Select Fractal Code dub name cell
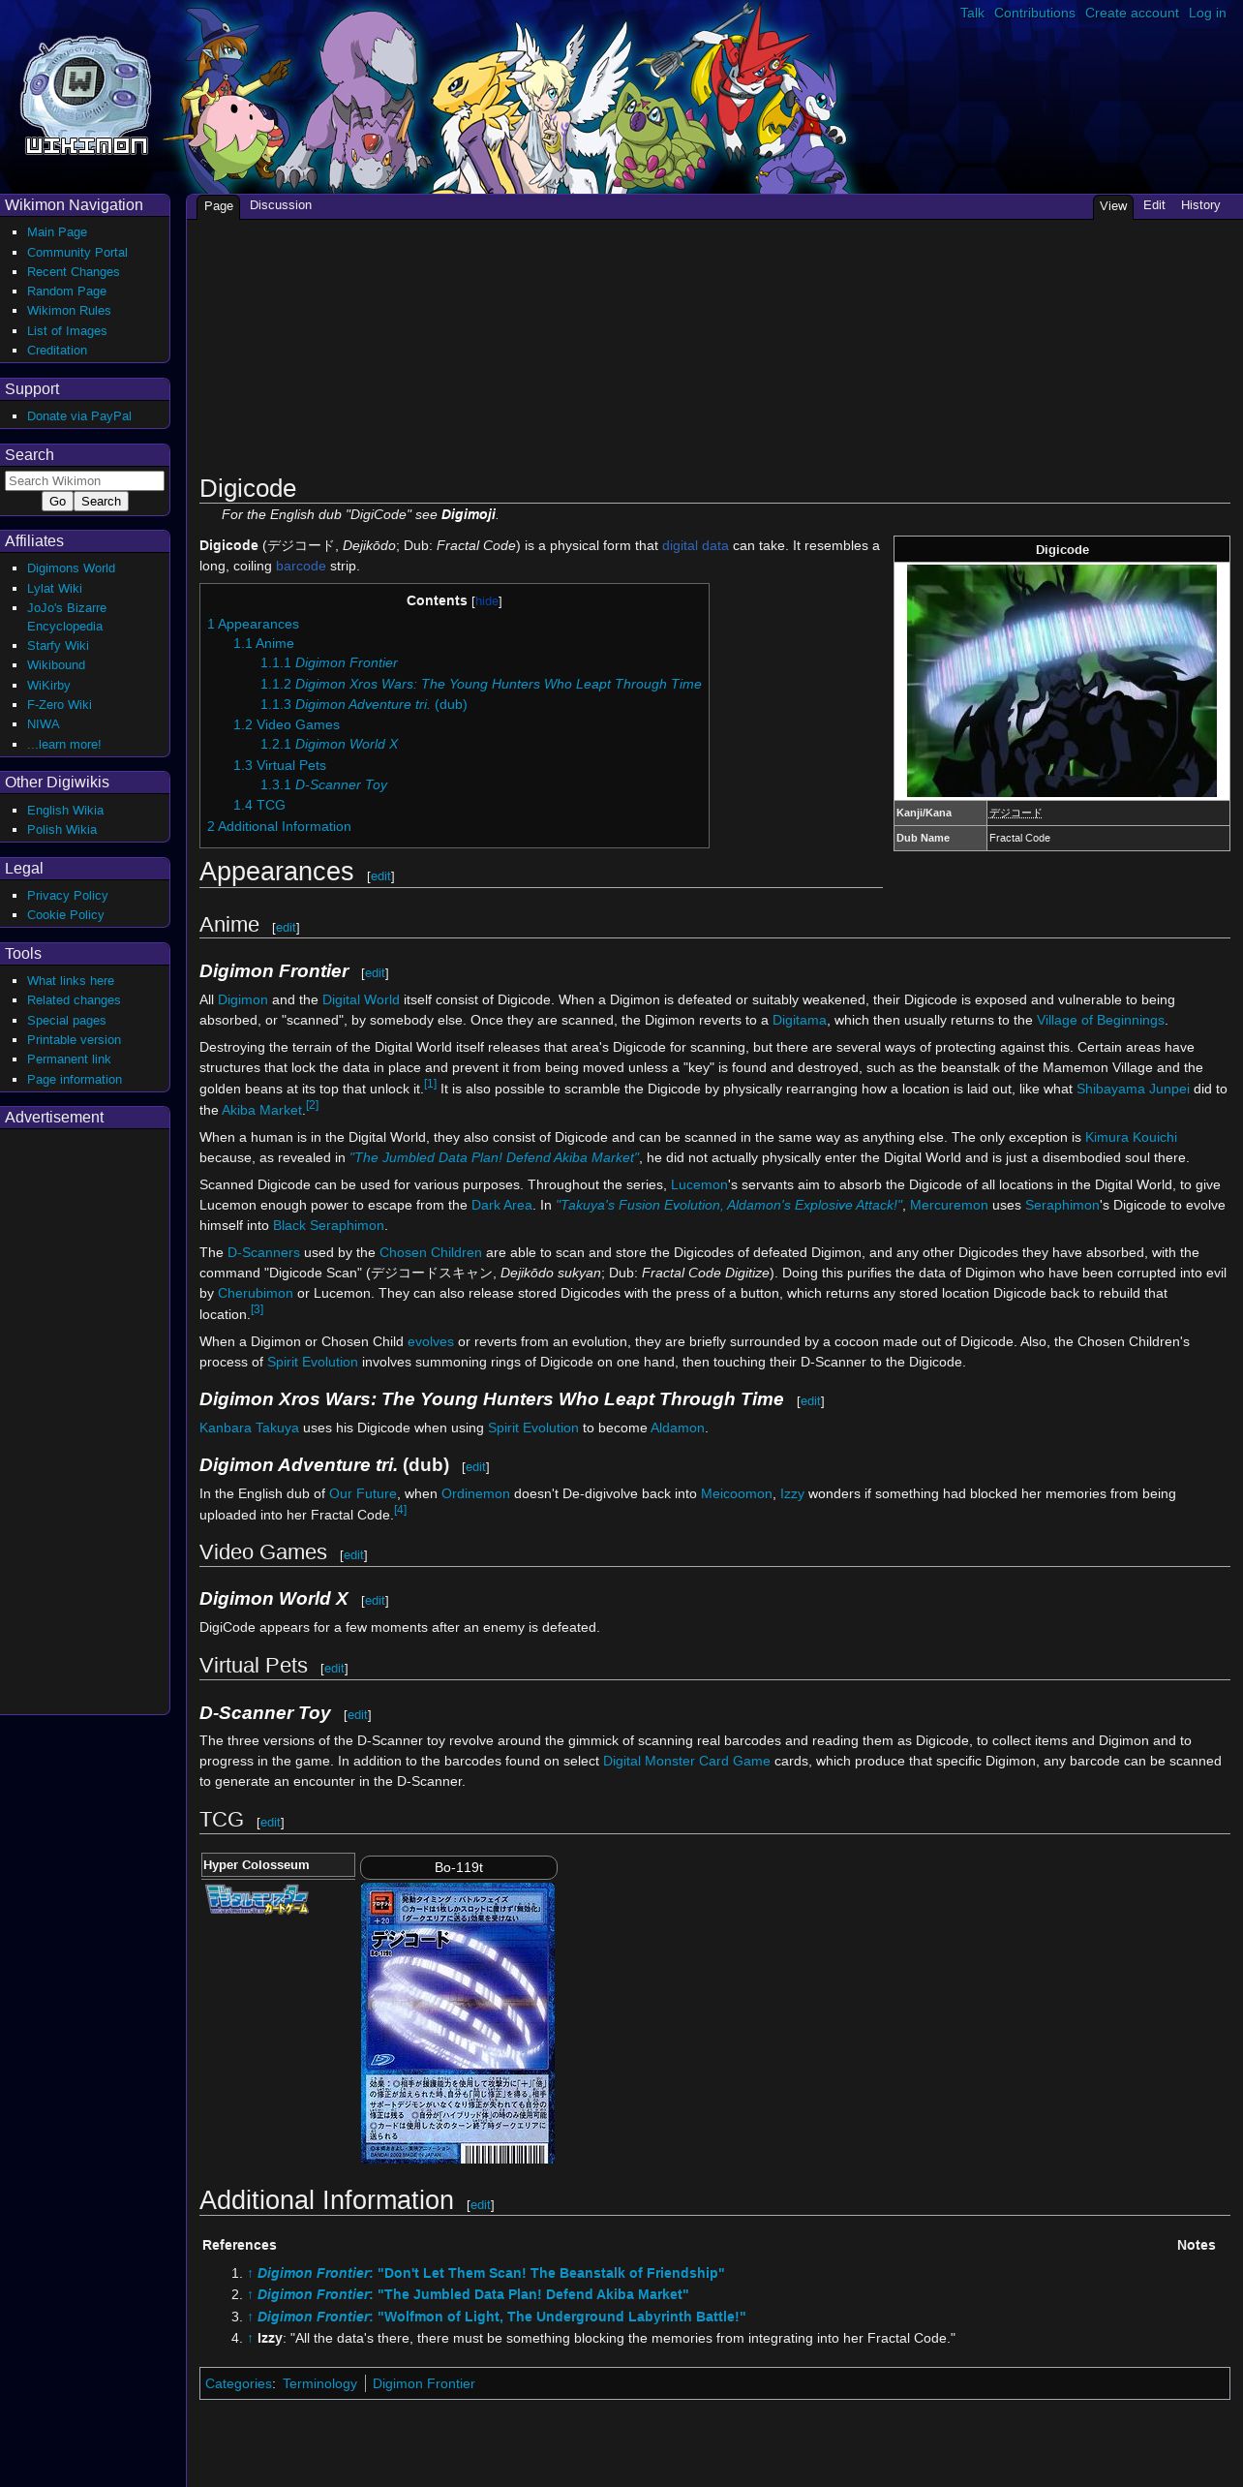Screen dimensions: 1243x2487 1107,839
